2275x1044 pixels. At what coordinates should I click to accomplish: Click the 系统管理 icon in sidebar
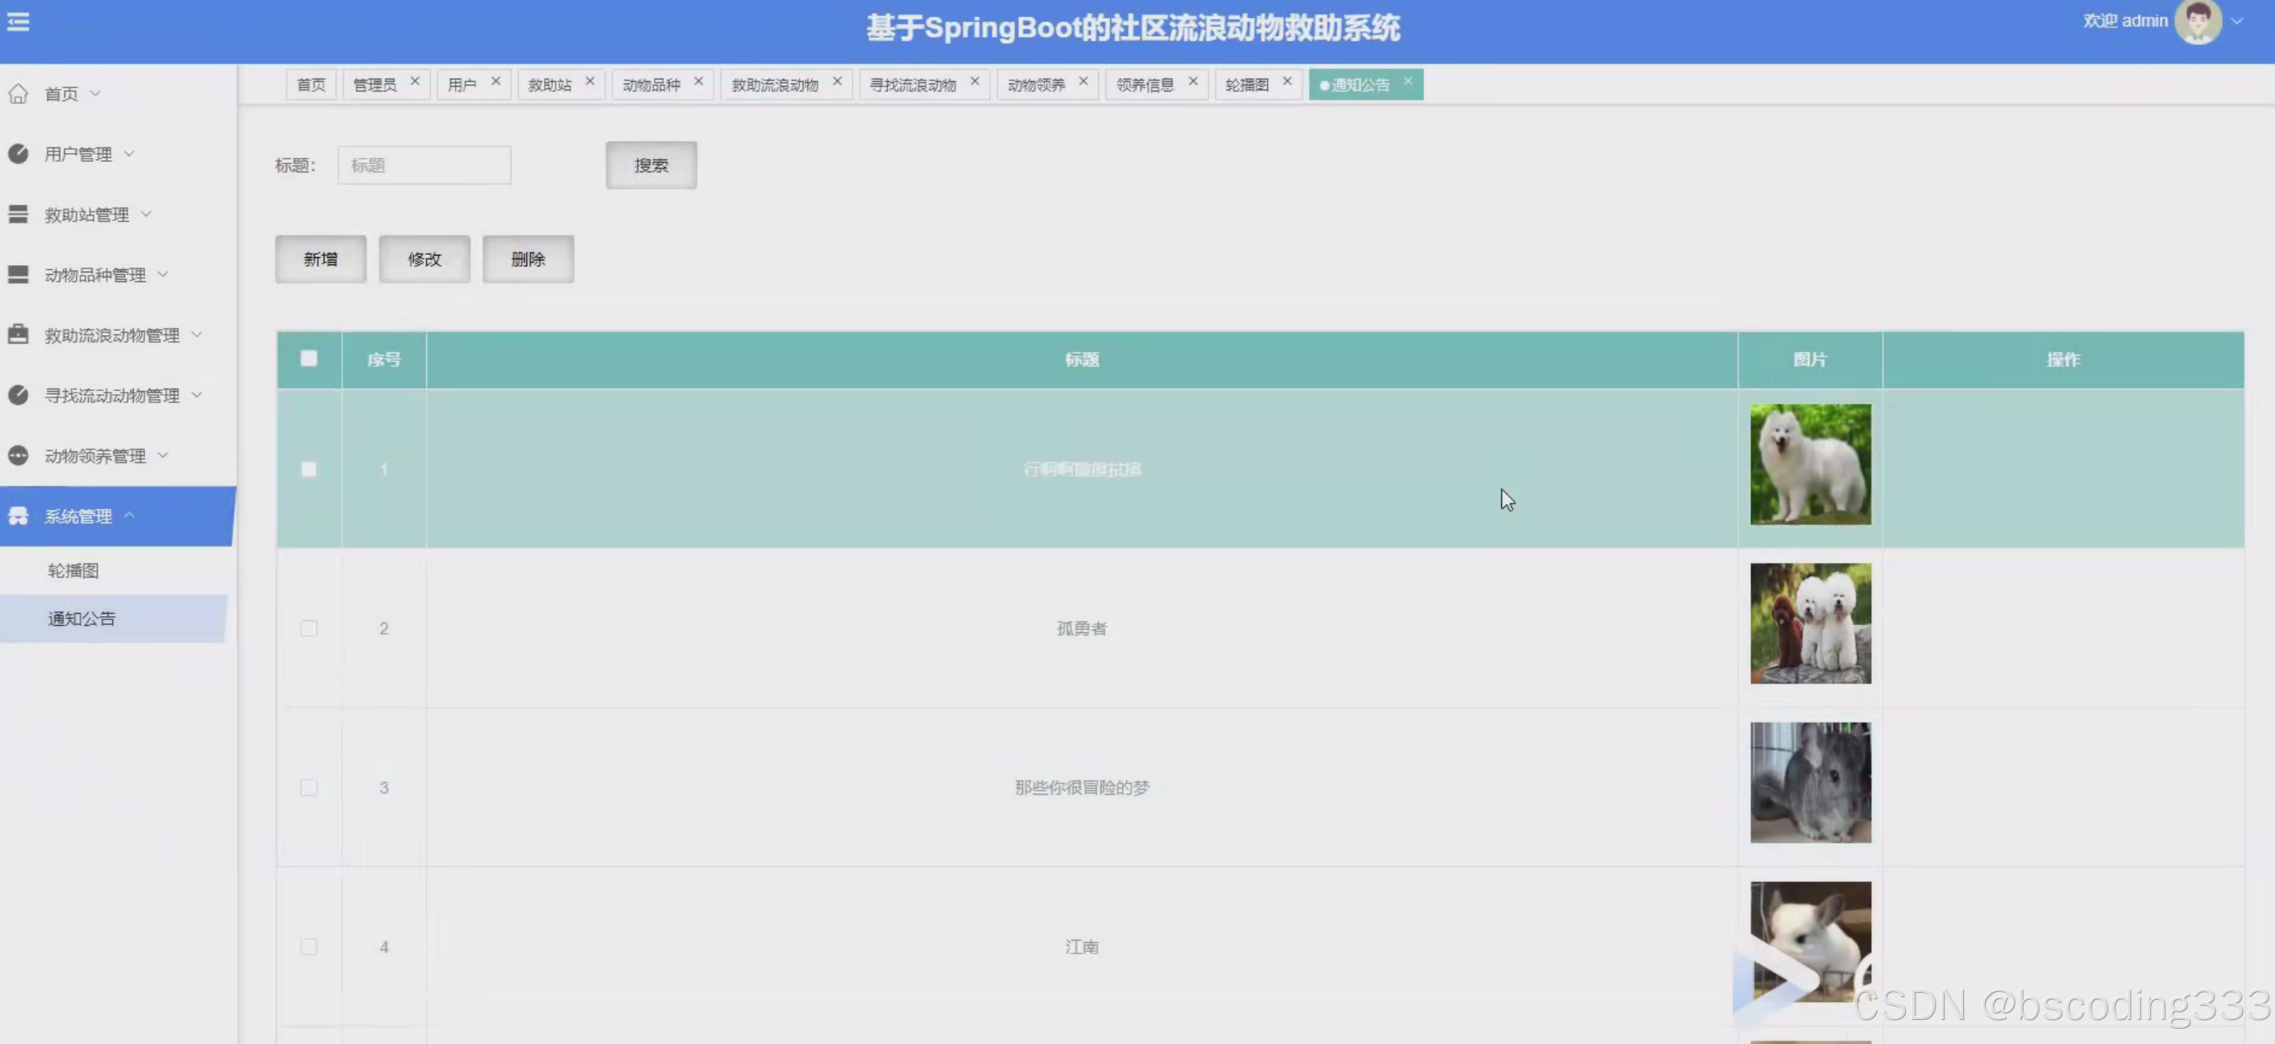tap(18, 515)
